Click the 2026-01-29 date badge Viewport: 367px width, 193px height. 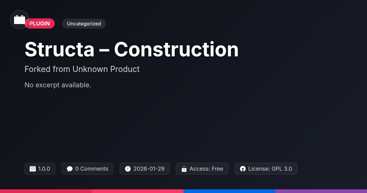[x=145, y=169]
